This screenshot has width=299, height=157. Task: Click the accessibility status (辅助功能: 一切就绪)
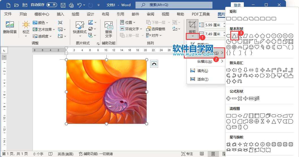96,154
